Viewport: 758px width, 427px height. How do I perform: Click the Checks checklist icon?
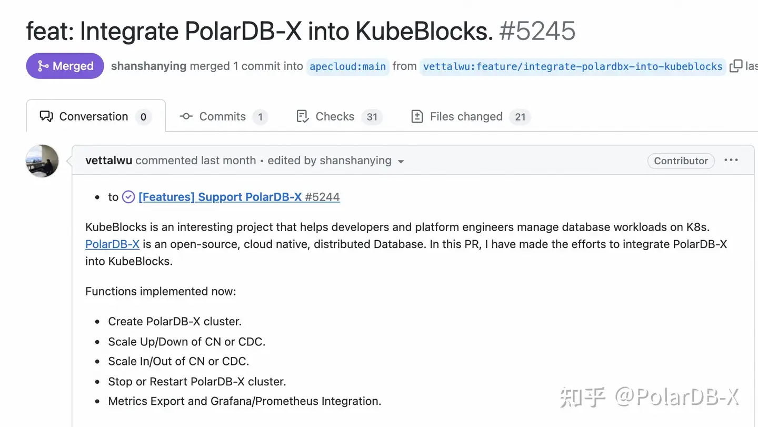303,116
